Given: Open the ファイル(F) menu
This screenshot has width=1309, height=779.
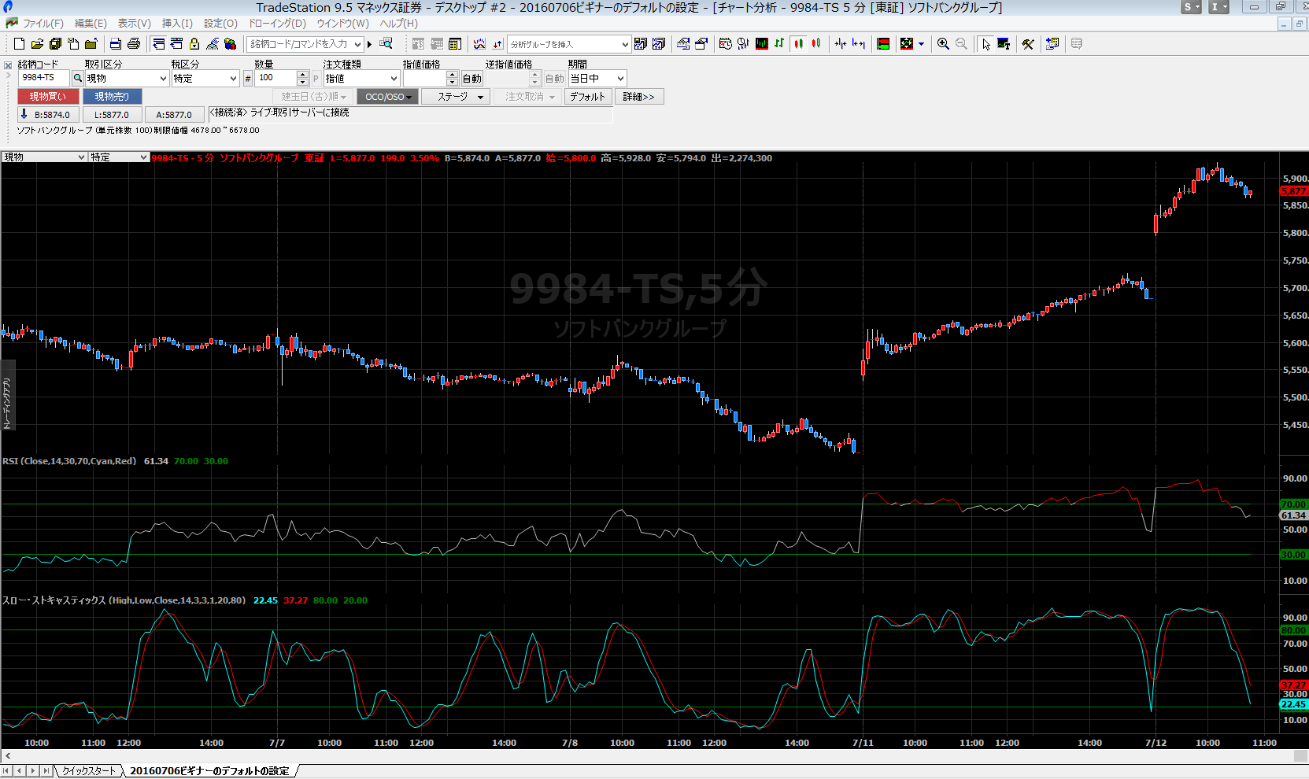Looking at the screenshot, I should click(43, 24).
